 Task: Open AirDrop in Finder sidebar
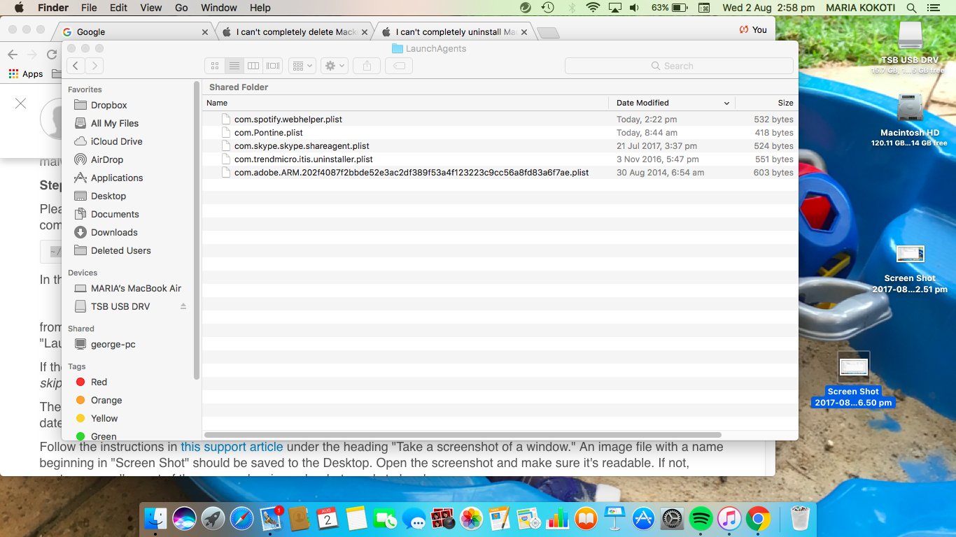click(107, 159)
